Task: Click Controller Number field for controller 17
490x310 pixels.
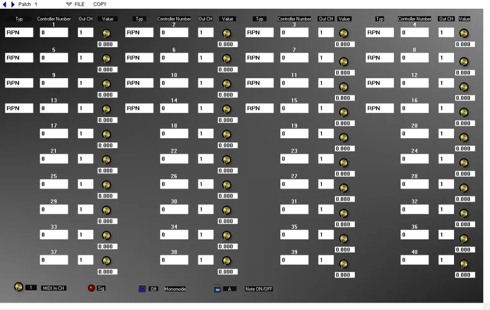Action: 54,134
